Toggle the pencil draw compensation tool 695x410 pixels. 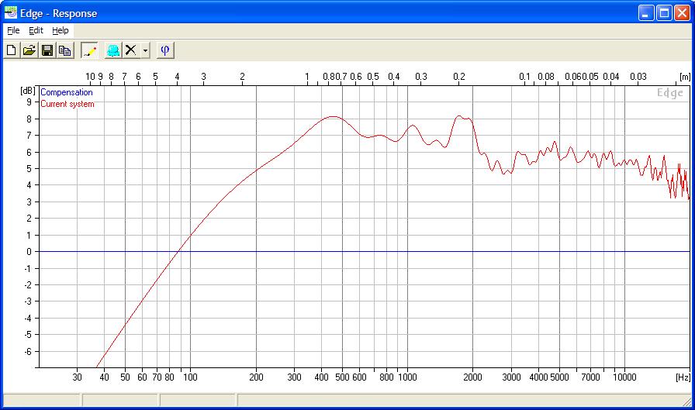pos(89,50)
